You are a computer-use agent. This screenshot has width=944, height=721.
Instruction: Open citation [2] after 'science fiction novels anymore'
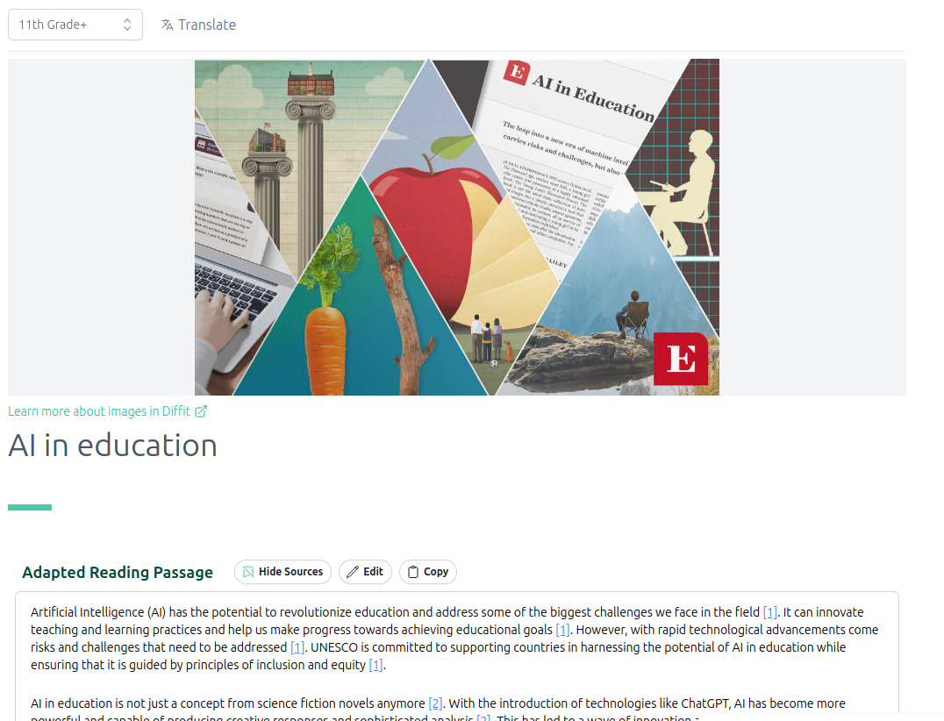[435, 703]
